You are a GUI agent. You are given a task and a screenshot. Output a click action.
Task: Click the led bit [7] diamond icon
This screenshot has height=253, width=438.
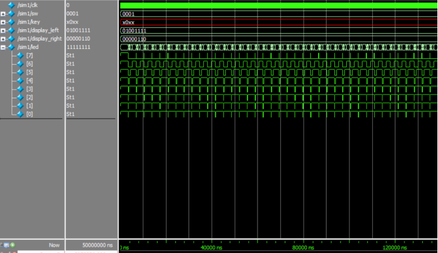20,55
